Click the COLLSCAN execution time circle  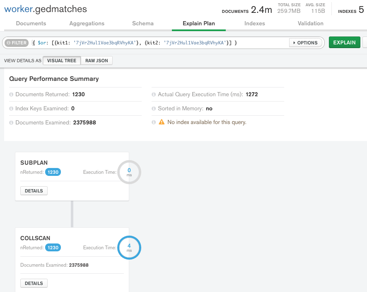pos(129,248)
